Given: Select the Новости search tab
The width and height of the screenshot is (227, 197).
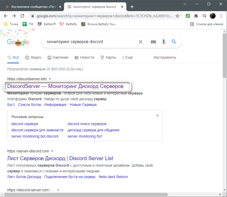Looking at the screenshot, I should pos(84,58).
